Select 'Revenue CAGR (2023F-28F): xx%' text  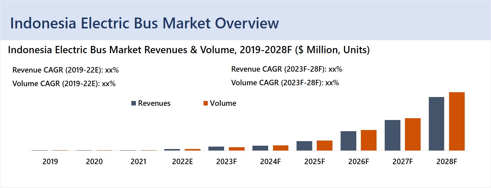287,69
